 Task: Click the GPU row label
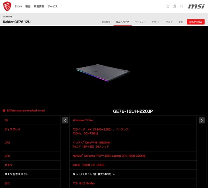click(7, 156)
